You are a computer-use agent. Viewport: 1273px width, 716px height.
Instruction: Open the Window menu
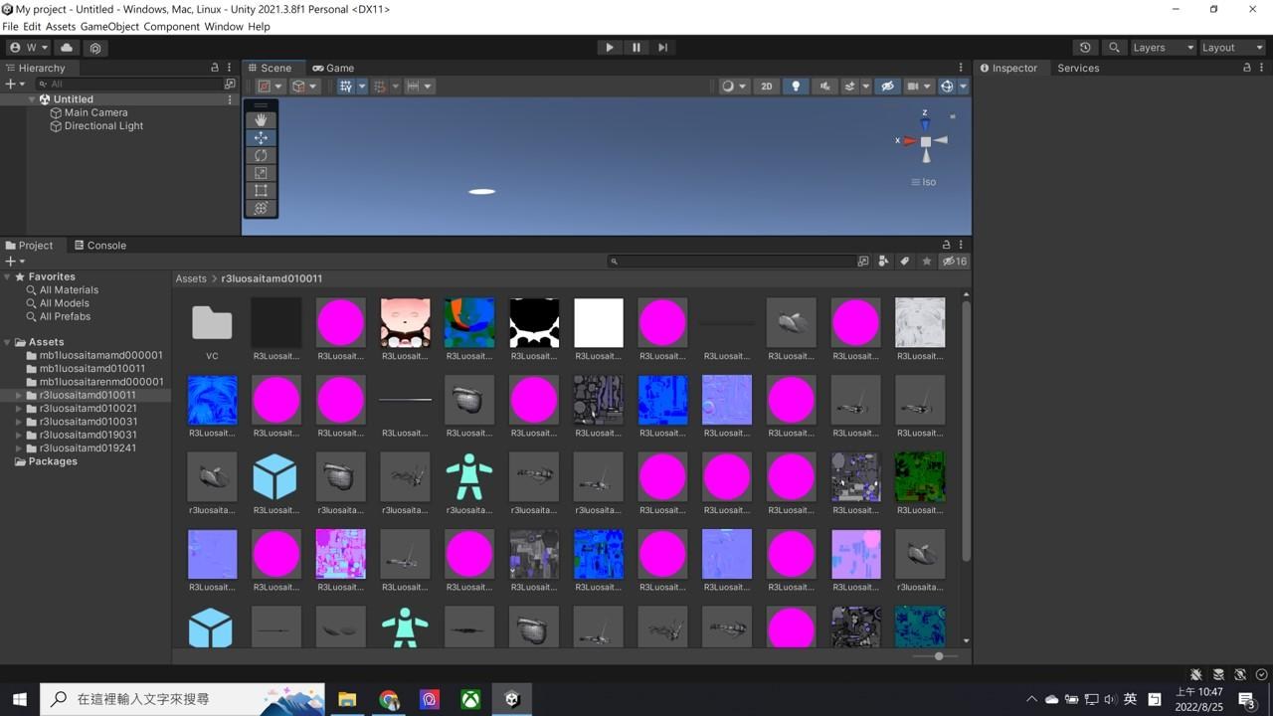(x=223, y=27)
